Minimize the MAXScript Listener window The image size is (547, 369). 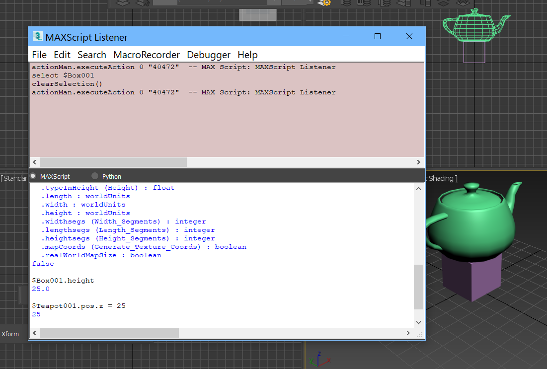pyautogui.click(x=346, y=36)
